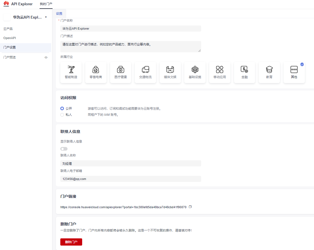The height and width of the screenshot is (250, 314).
Task: Click the 所属行业 label
Action: point(67,57)
